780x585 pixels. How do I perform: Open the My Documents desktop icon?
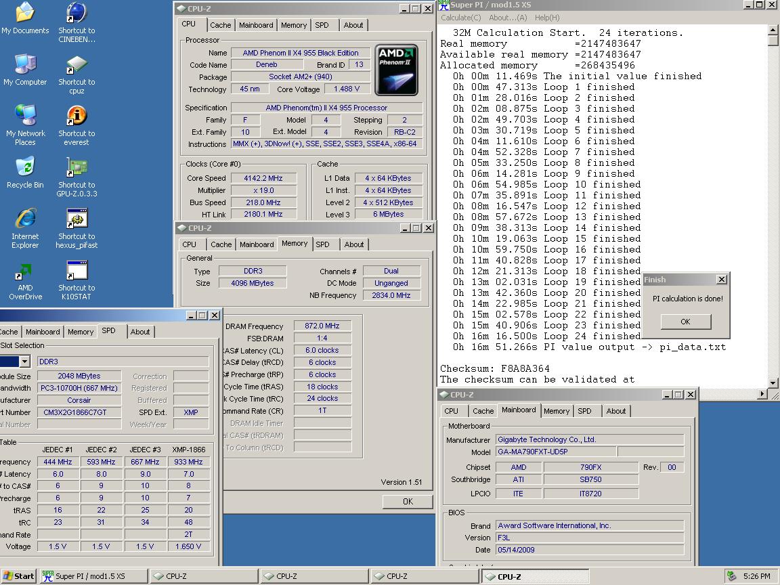tap(25, 18)
